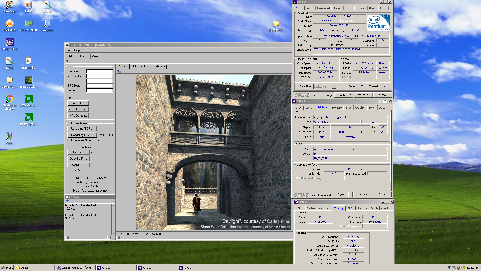Screen dimensions: 481x271
Task: Open the CPUID CPU-Z desktop shortcut
Action: point(9,44)
